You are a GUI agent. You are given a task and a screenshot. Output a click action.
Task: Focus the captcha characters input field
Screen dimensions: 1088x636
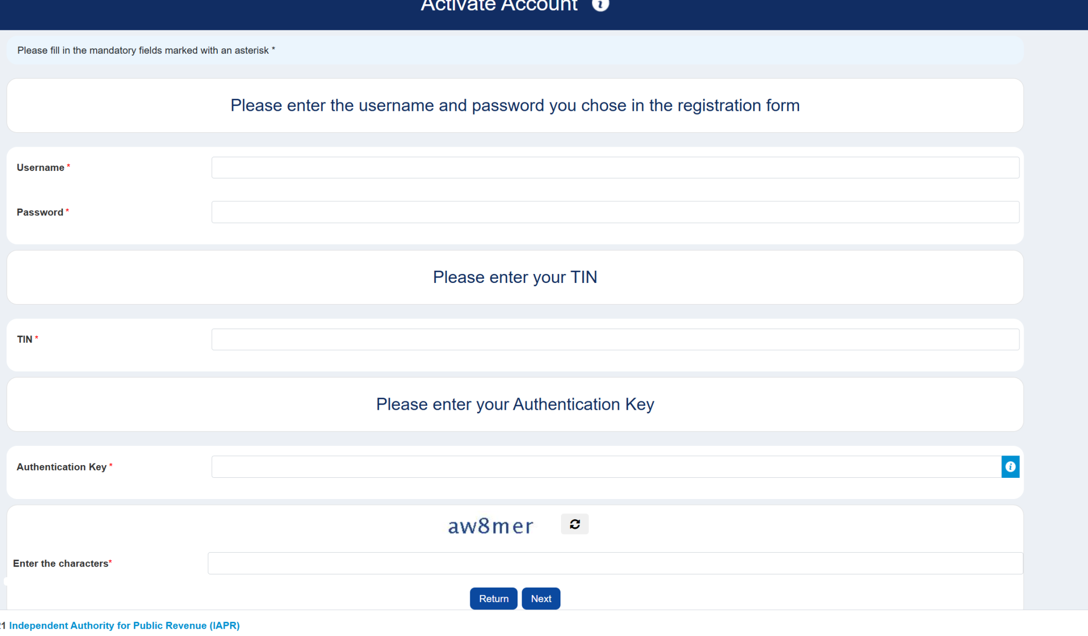(615, 563)
